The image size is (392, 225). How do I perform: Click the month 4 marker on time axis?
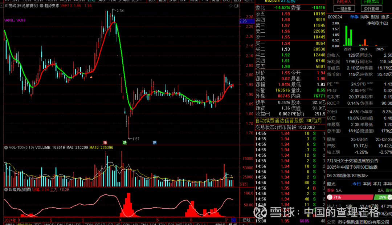[x=121, y=220]
